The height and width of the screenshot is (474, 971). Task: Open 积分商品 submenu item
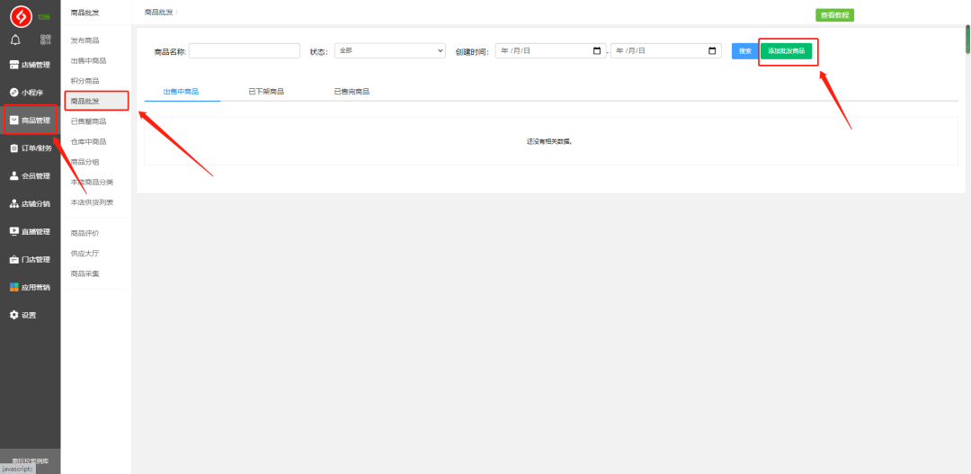[x=85, y=81]
